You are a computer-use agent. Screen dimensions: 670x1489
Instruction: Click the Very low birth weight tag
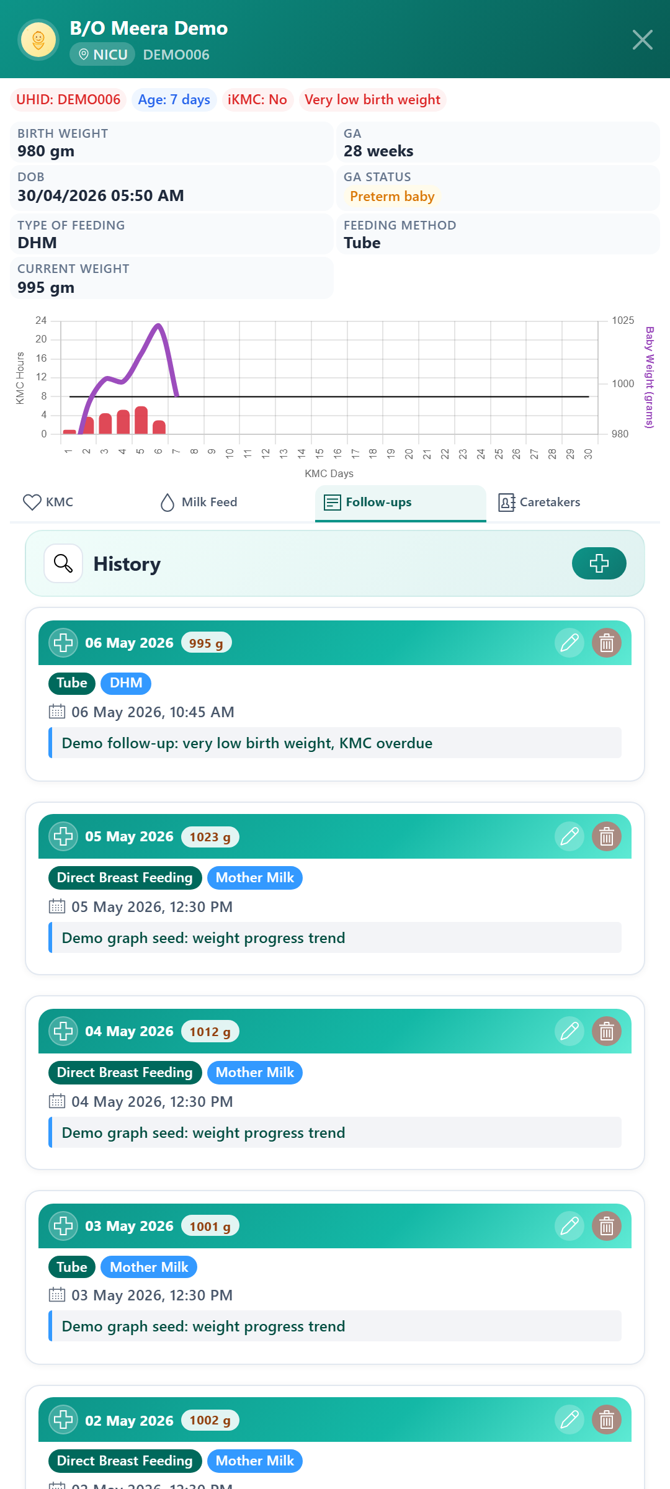[x=373, y=100]
